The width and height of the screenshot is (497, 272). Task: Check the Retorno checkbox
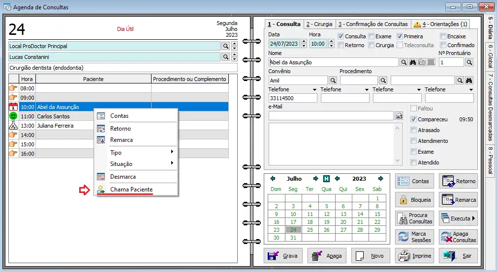click(x=341, y=45)
